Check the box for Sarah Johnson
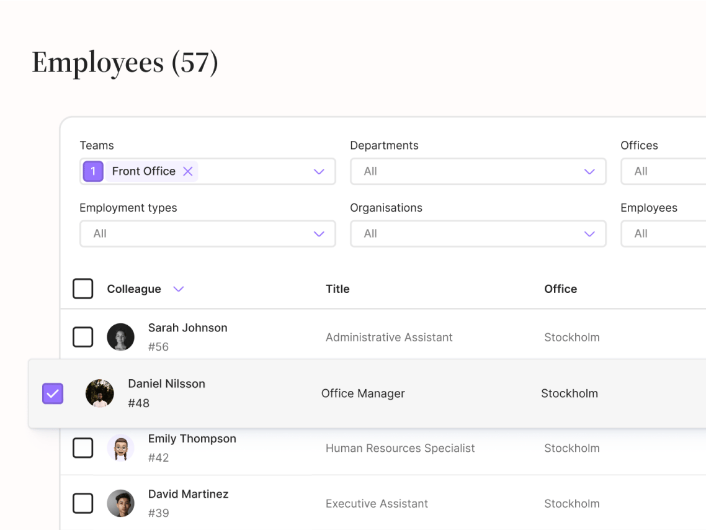Viewport: 706px width, 530px height. (83, 337)
